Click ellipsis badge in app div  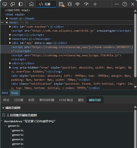tap(55, 43)
